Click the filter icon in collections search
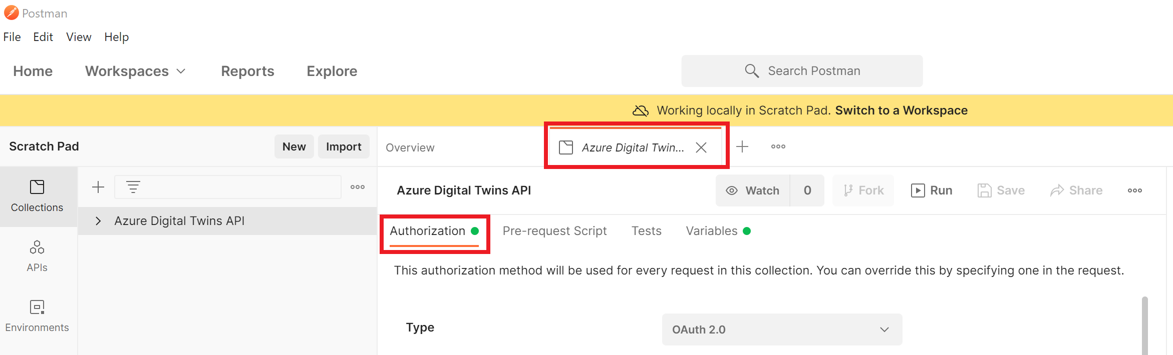 133,187
